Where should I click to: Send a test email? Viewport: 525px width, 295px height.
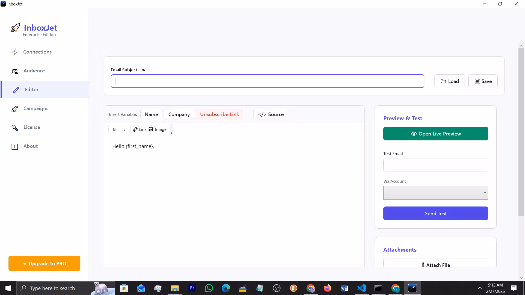coord(436,213)
